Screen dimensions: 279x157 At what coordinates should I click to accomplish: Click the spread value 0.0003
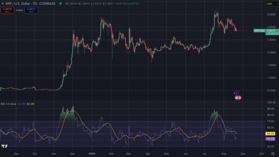19,10
